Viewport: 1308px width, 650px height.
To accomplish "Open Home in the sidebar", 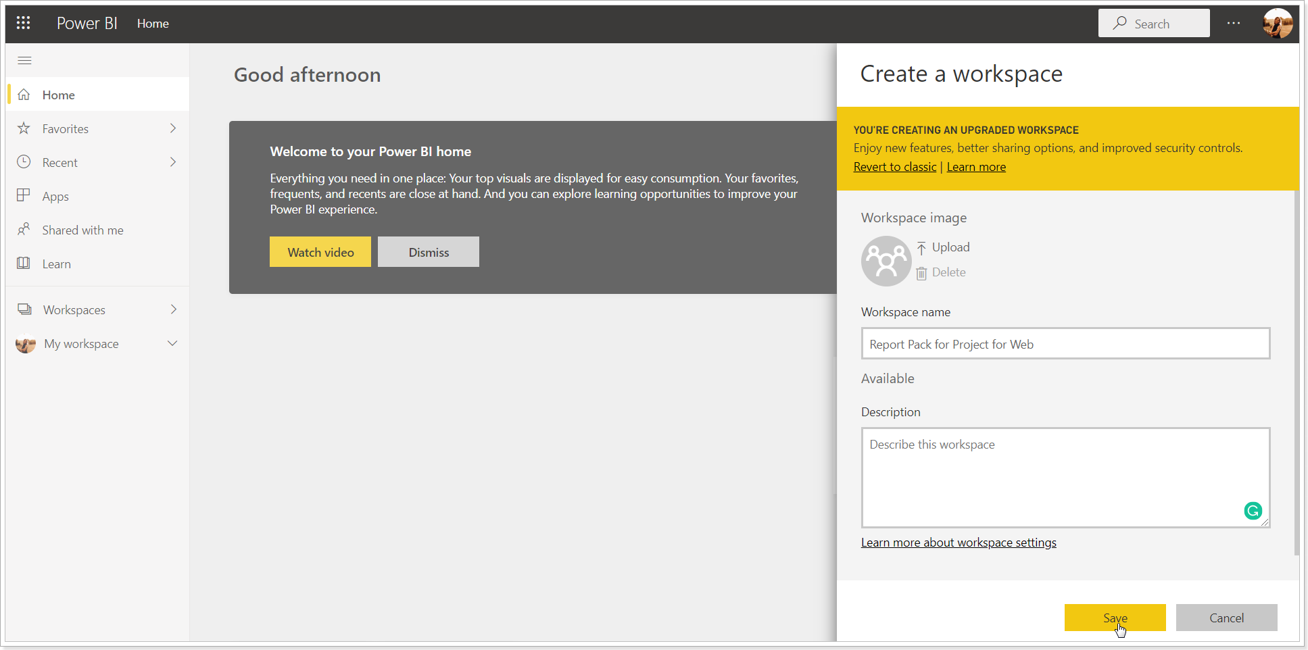I will point(98,95).
